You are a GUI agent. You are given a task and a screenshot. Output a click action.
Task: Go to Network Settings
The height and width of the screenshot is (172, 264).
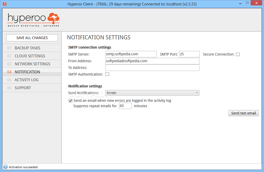click(32, 64)
